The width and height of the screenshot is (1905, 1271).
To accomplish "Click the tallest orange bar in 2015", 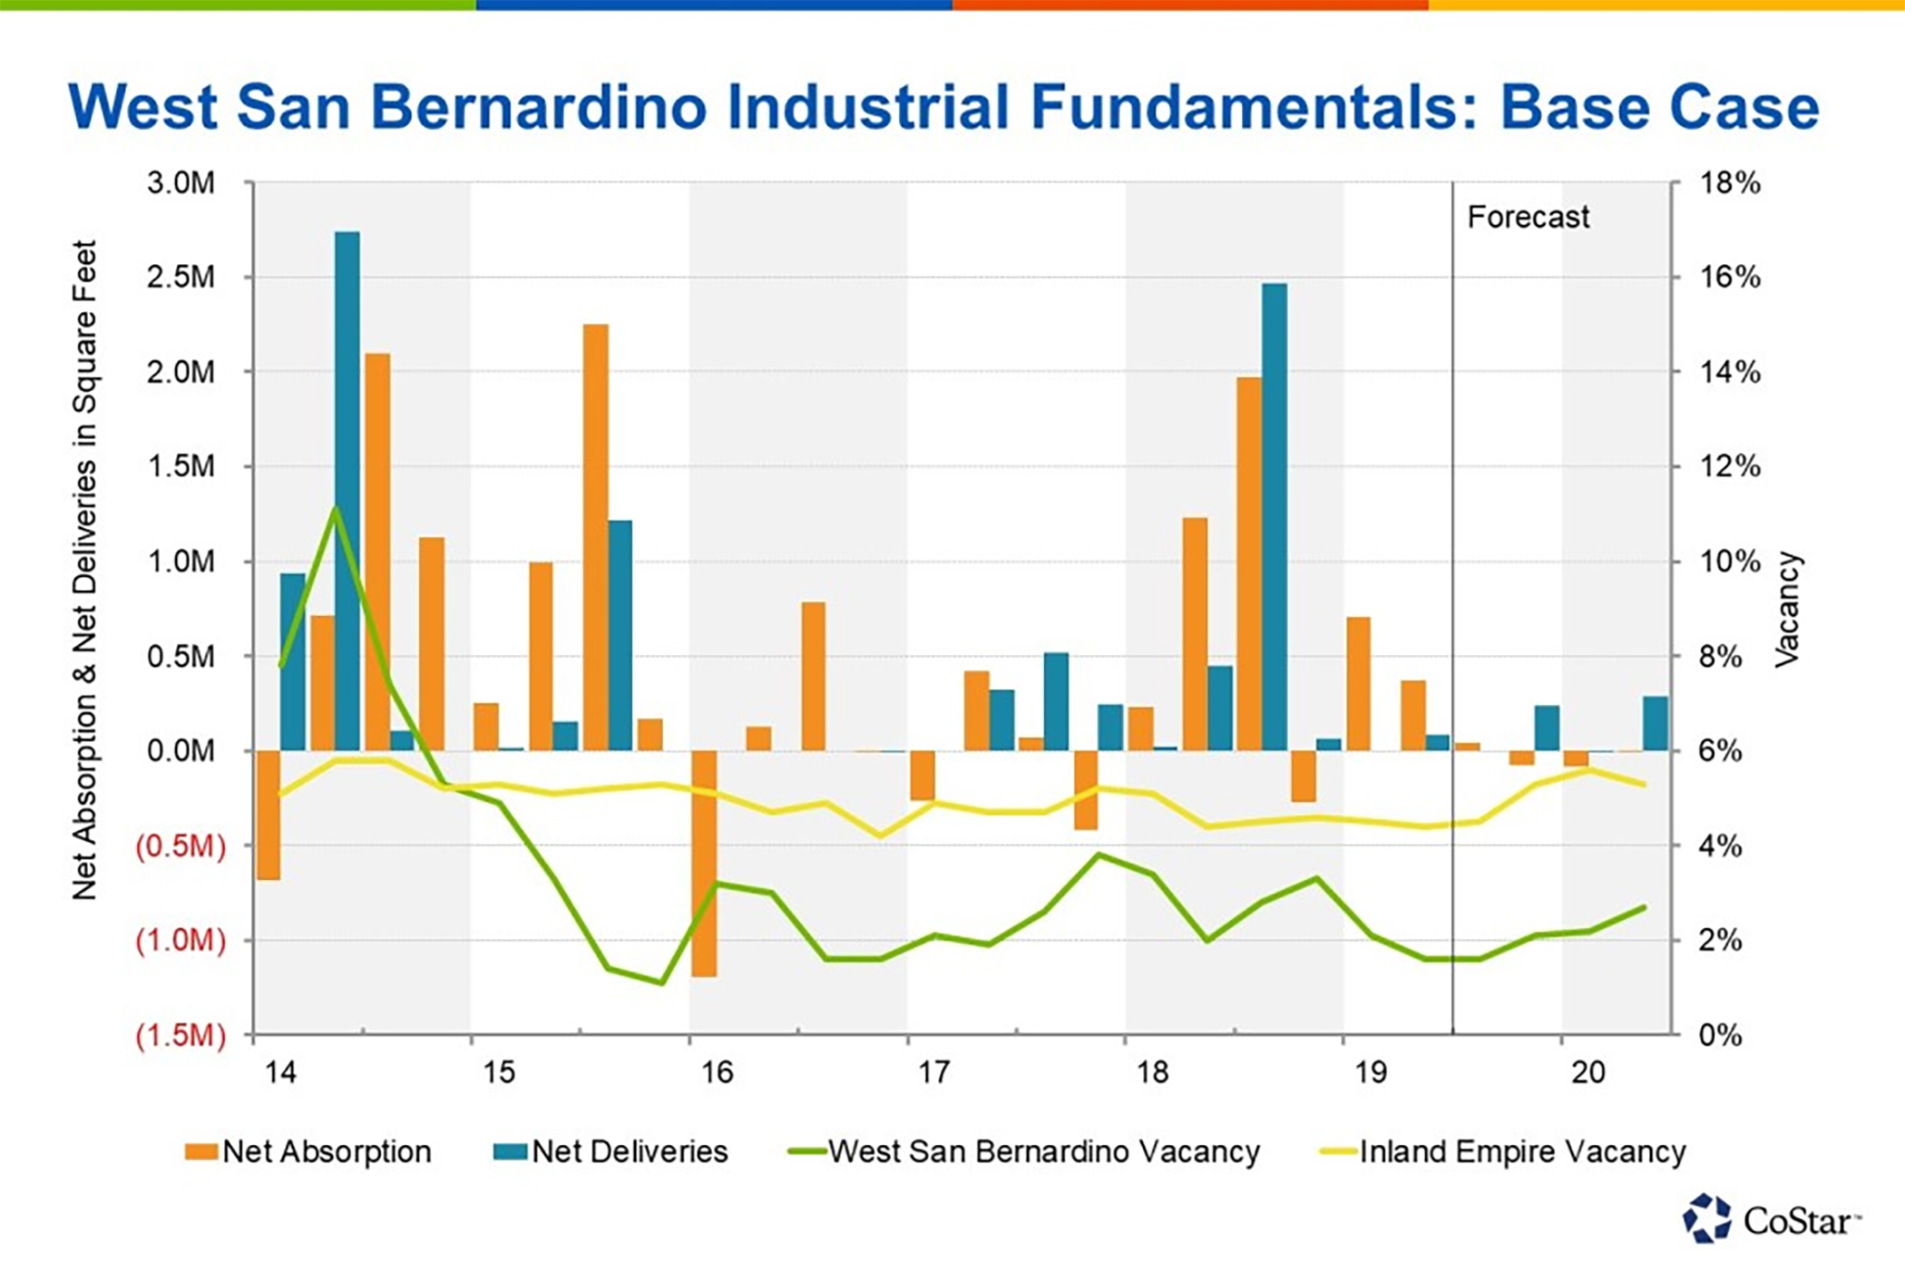I will (596, 535).
